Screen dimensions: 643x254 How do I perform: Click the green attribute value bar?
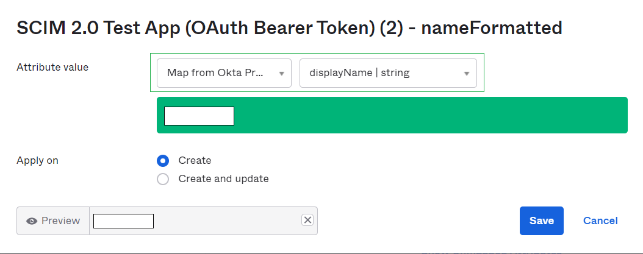click(427, 115)
